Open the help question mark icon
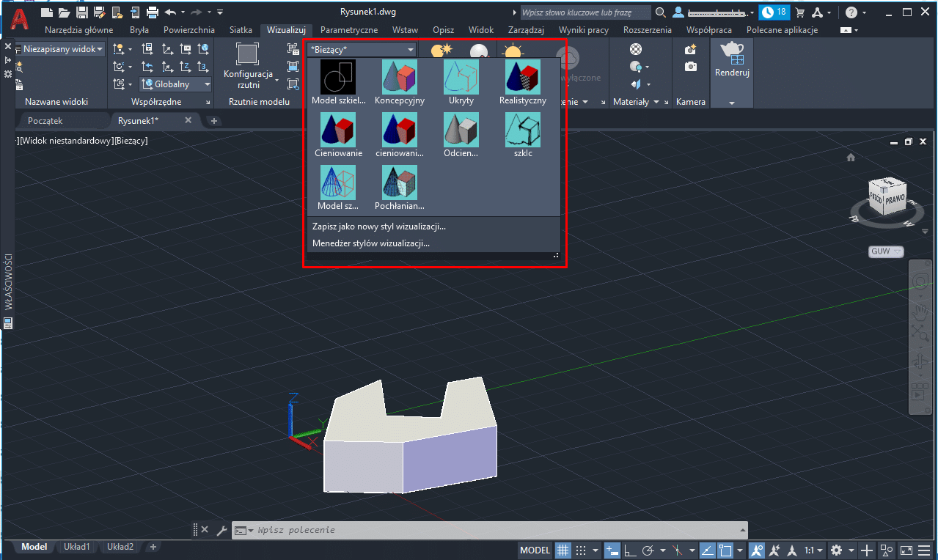The height and width of the screenshot is (560, 938). 851,12
